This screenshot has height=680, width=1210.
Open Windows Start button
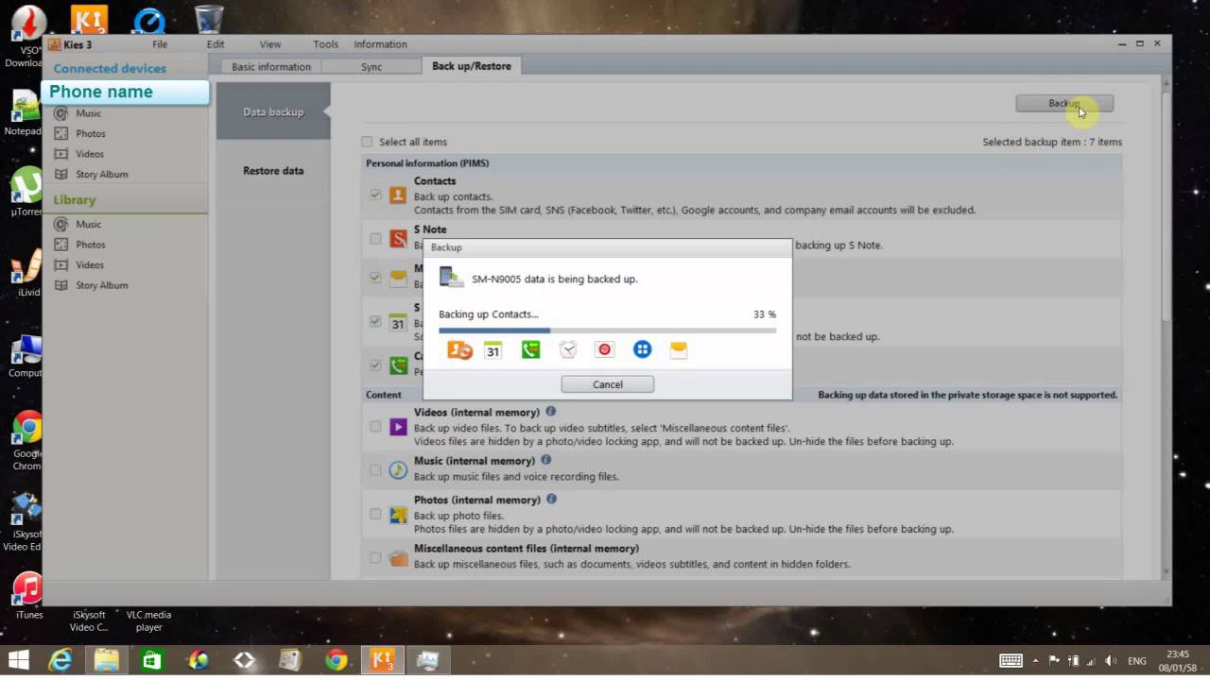(18, 660)
